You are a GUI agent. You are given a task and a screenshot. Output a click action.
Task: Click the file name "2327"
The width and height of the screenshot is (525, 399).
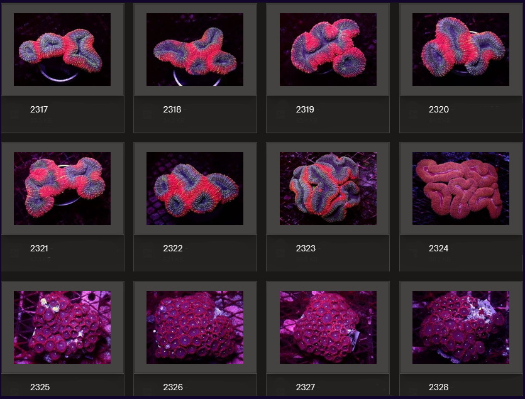coord(306,387)
